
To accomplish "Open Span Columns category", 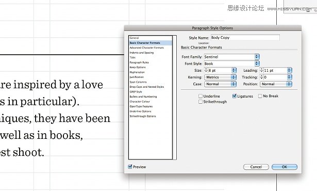I will pyautogui.click(x=138, y=82).
